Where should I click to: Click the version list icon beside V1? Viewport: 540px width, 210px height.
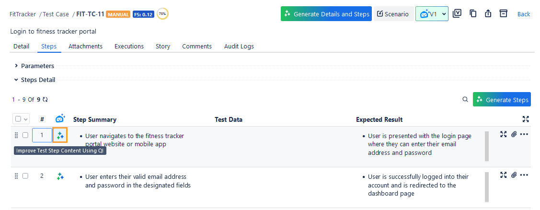457,14
